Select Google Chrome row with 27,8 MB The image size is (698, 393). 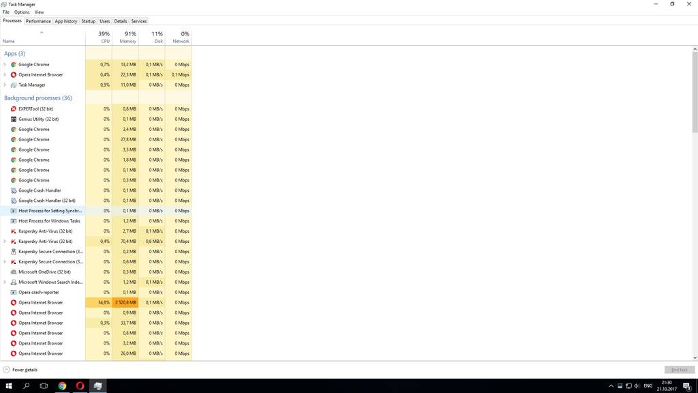[95, 139]
